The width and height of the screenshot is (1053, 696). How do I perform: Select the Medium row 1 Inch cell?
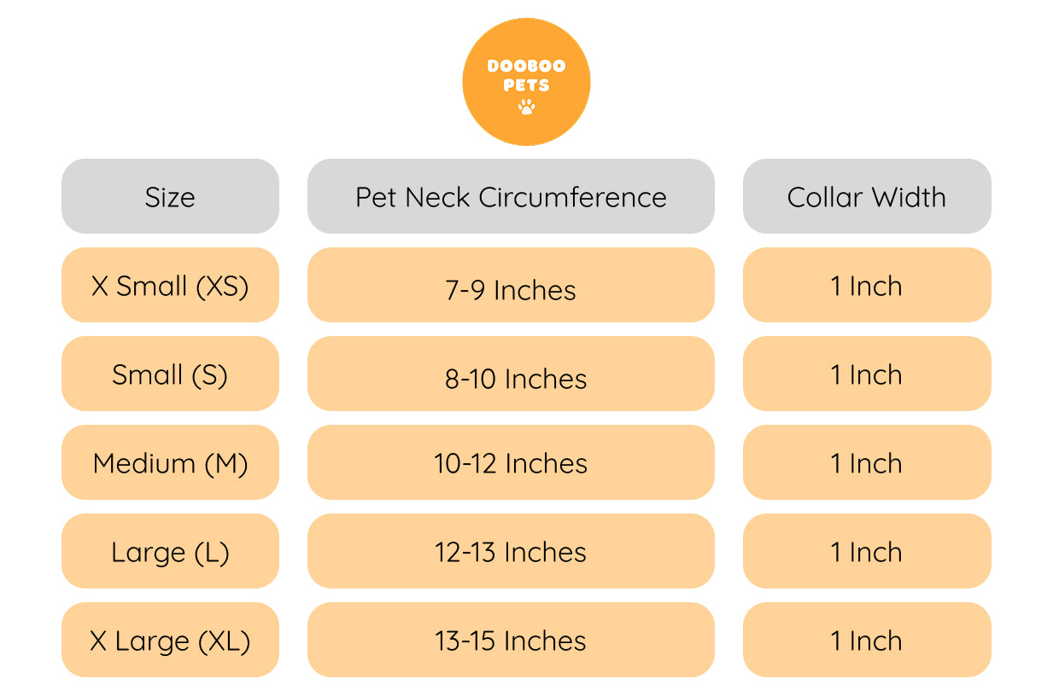pos(866,463)
